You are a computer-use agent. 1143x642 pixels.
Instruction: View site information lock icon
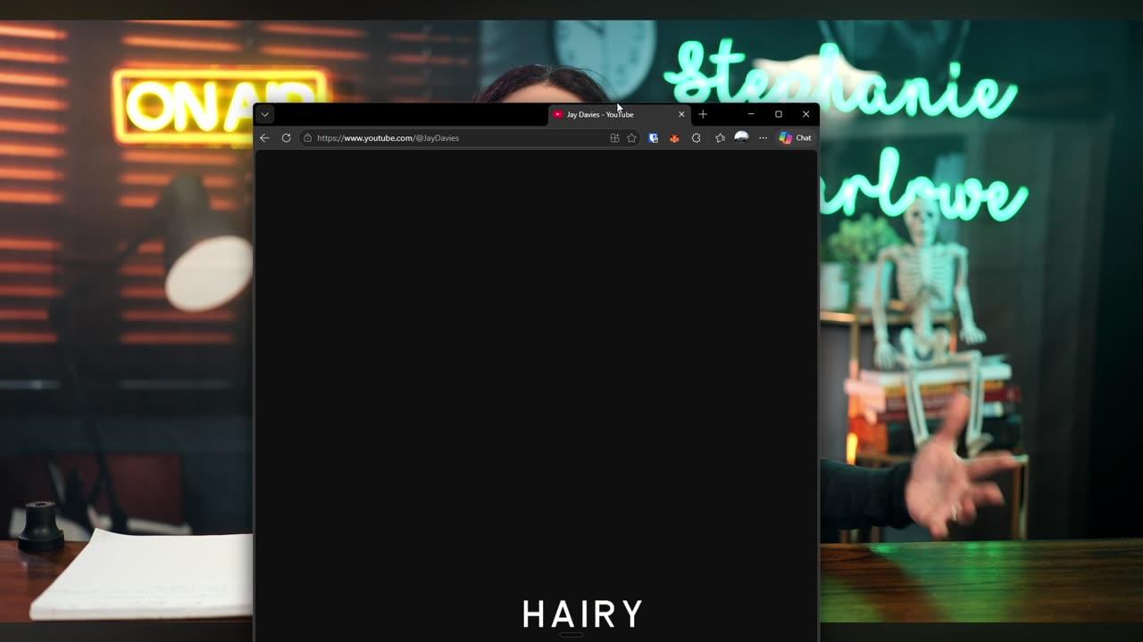click(307, 138)
